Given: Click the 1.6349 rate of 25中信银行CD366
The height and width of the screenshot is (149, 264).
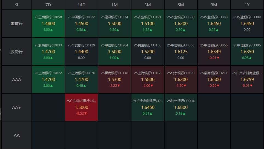Looking at the screenshot, I should click(214, 52).
